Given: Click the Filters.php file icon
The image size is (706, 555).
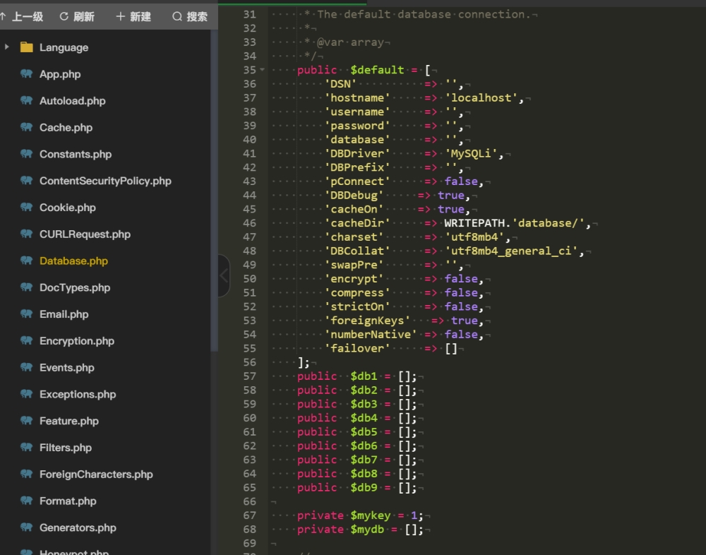Looking at the screenshot, I should coord(27,447).
